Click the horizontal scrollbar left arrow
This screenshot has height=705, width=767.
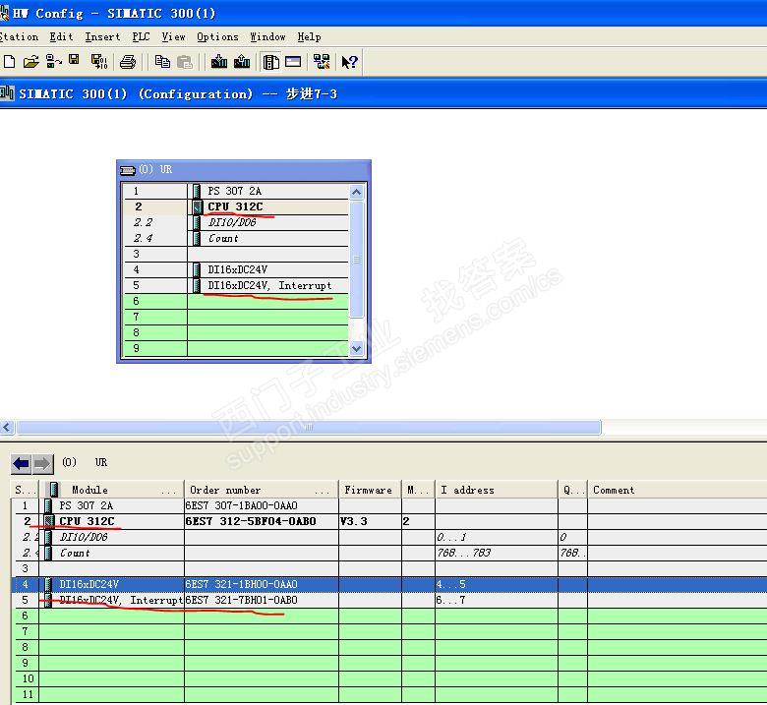coord(6,428)
